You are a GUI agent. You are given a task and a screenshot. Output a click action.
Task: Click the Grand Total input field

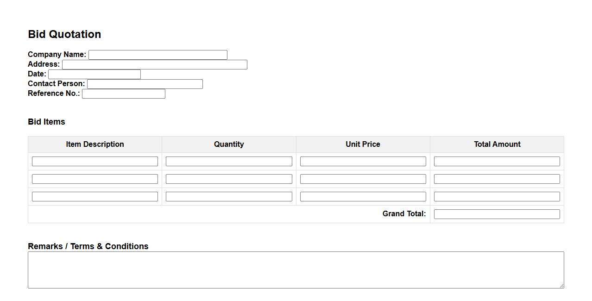click(497, 214)
